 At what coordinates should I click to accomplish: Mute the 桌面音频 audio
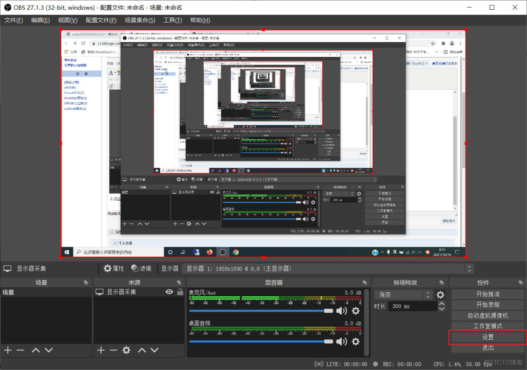[341, 342]
